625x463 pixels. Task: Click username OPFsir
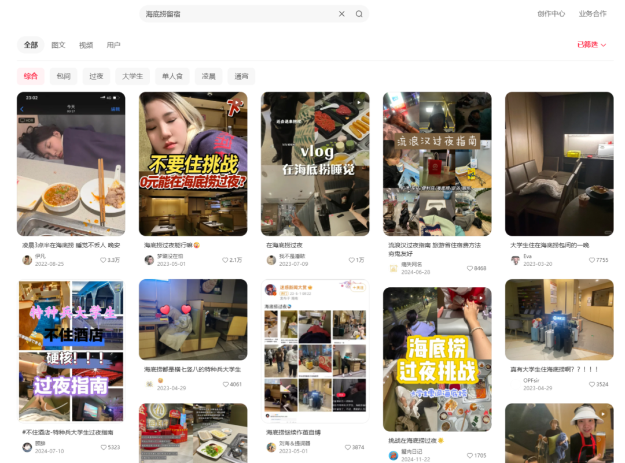point(531,380)
